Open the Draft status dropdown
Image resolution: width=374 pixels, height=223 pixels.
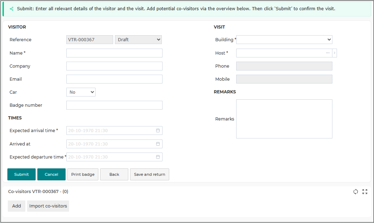point(138,39)
